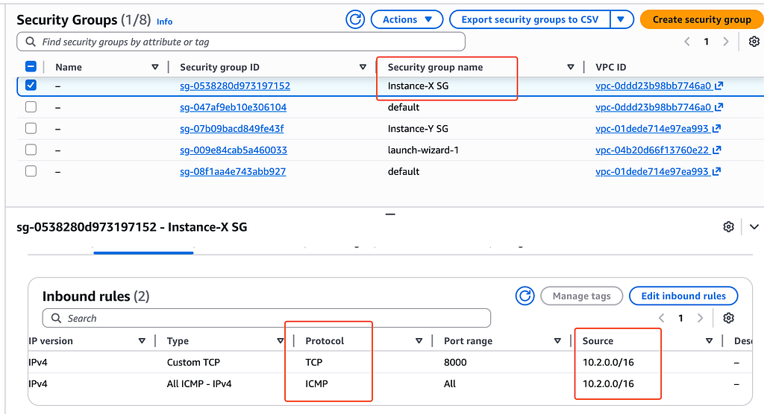
Task: Select the All ICMP - IPv4 type cell
Action: 198,383
